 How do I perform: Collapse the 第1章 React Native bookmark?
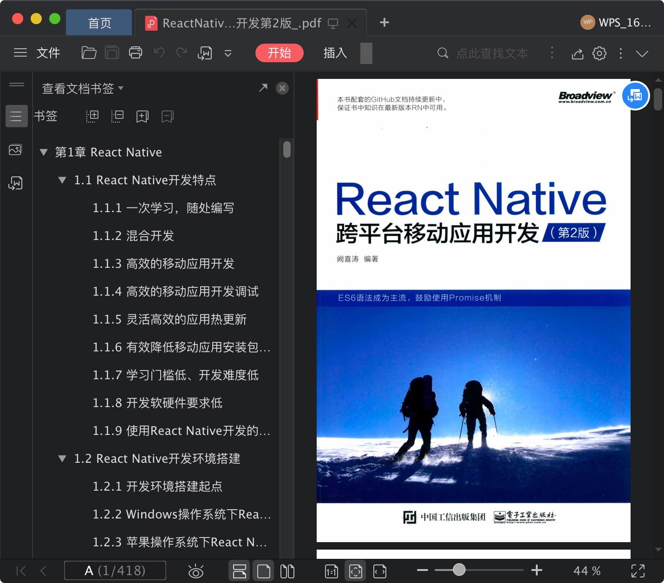44,152
